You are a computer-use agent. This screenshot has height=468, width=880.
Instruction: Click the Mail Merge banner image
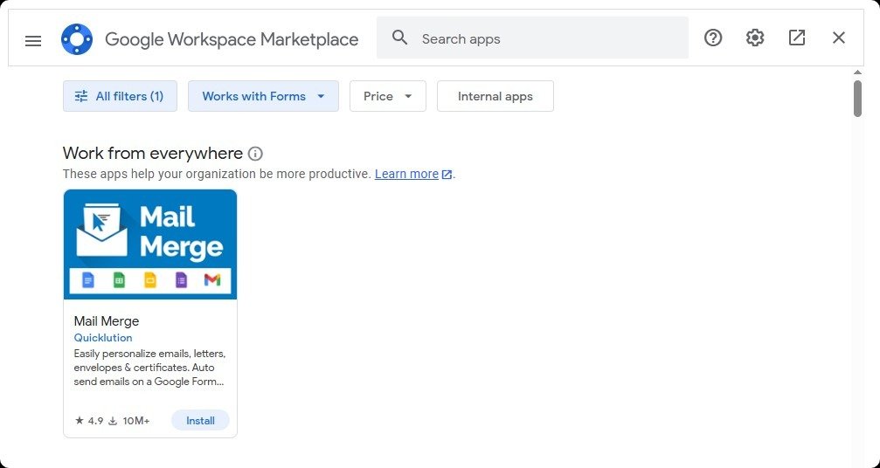(150, 244)
